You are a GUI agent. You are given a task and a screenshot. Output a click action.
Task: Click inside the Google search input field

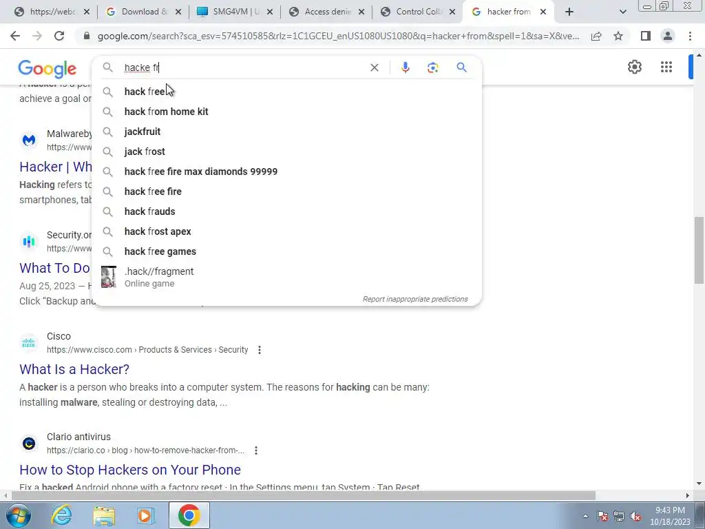click(x=243, y=68)
